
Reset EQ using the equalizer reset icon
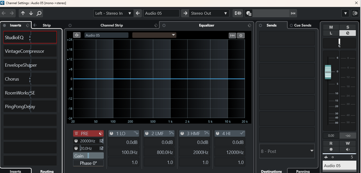(232, 36)
